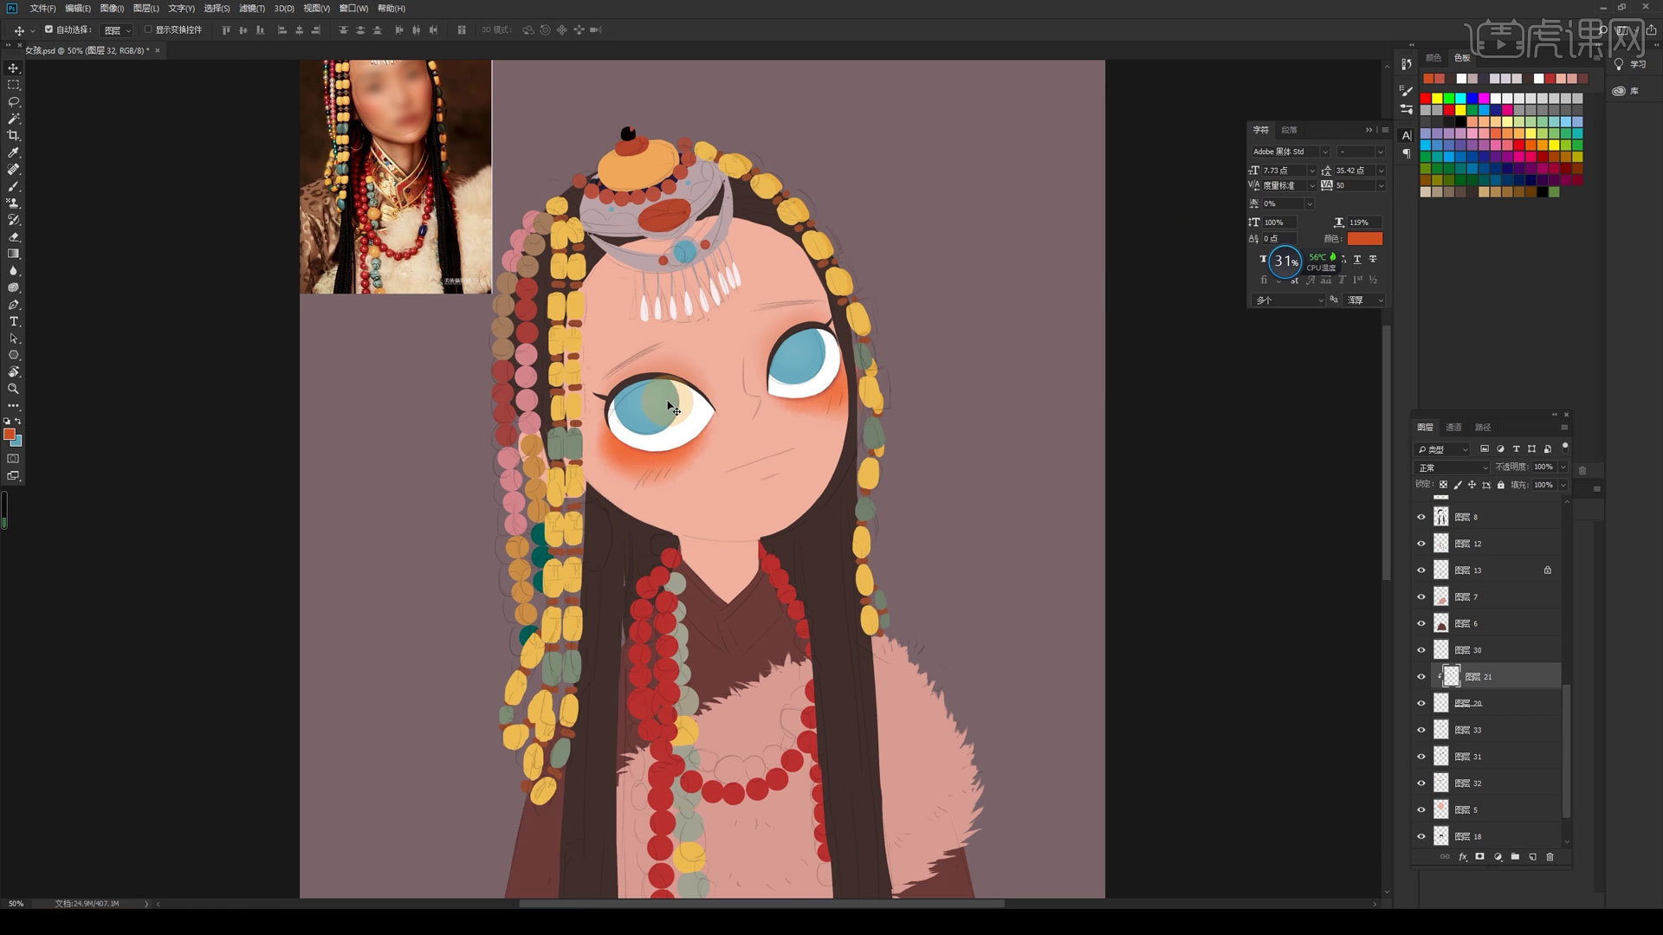Add a layer mask from the Layers panel
The image size is (1663, 935).
[x=1480, y=857]
